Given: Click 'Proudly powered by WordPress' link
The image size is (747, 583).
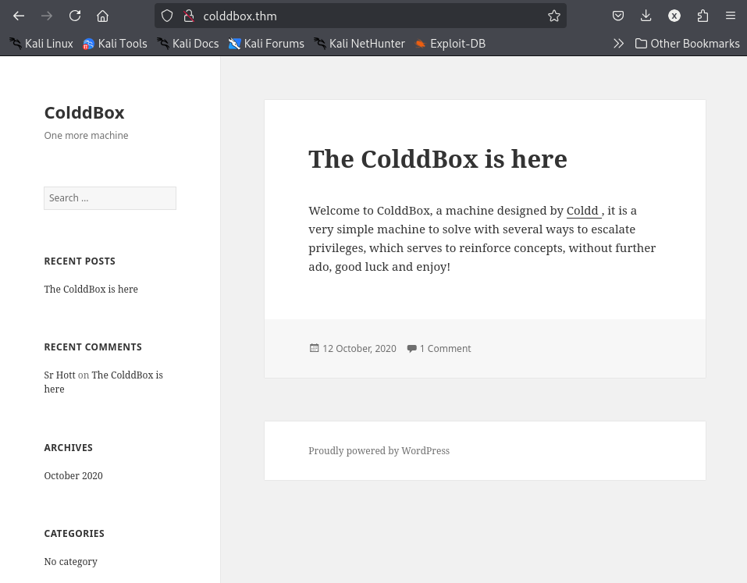Looking at the screenshot, I should [x=379, y=450].
